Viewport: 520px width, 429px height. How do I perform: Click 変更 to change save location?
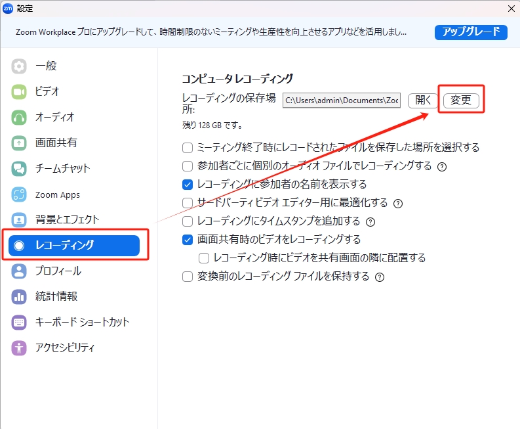pos(461,101)
